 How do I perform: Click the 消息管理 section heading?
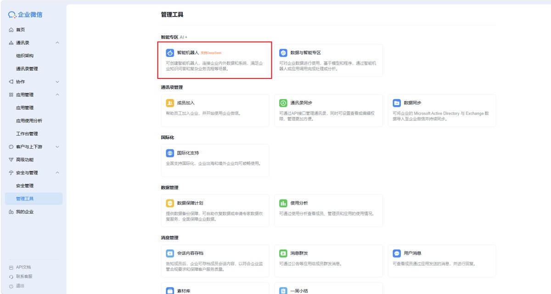(169, 238)
